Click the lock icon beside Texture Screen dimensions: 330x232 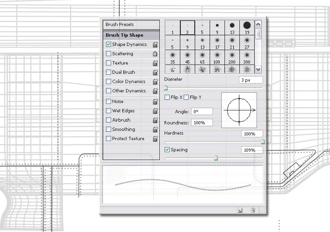click(x=155, y=63)
